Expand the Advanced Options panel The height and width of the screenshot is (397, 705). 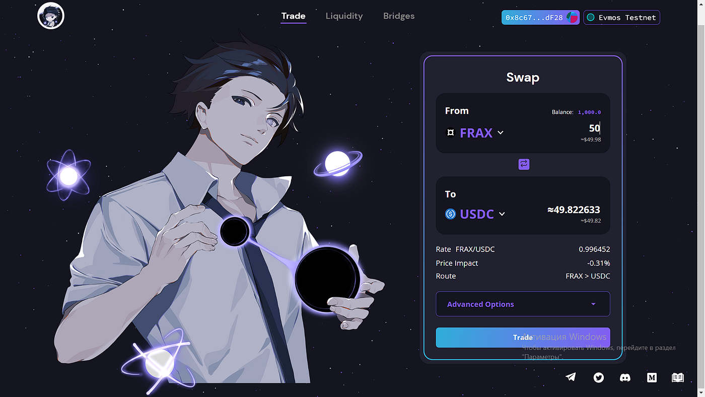click(x=523, y=304)
